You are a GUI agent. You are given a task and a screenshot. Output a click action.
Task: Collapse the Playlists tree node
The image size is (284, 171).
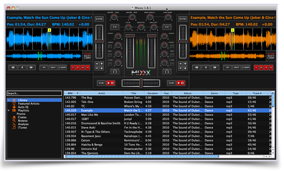[8, 110]
